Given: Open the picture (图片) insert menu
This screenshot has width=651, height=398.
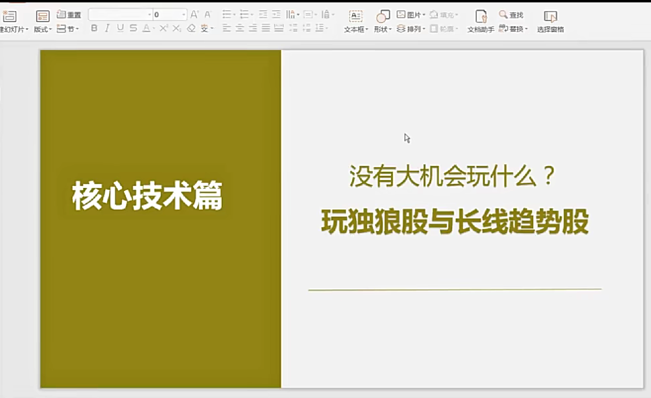Looking at the screenshot, I should pos(411,15).
